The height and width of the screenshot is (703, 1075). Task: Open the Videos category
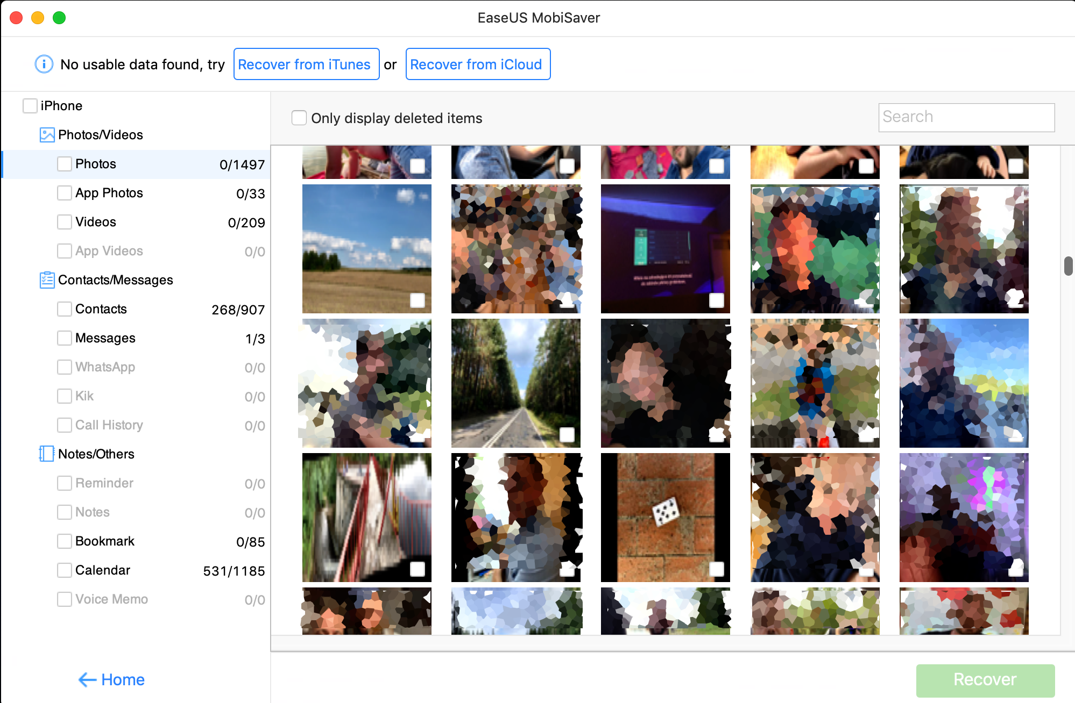[x=96, y=222]
